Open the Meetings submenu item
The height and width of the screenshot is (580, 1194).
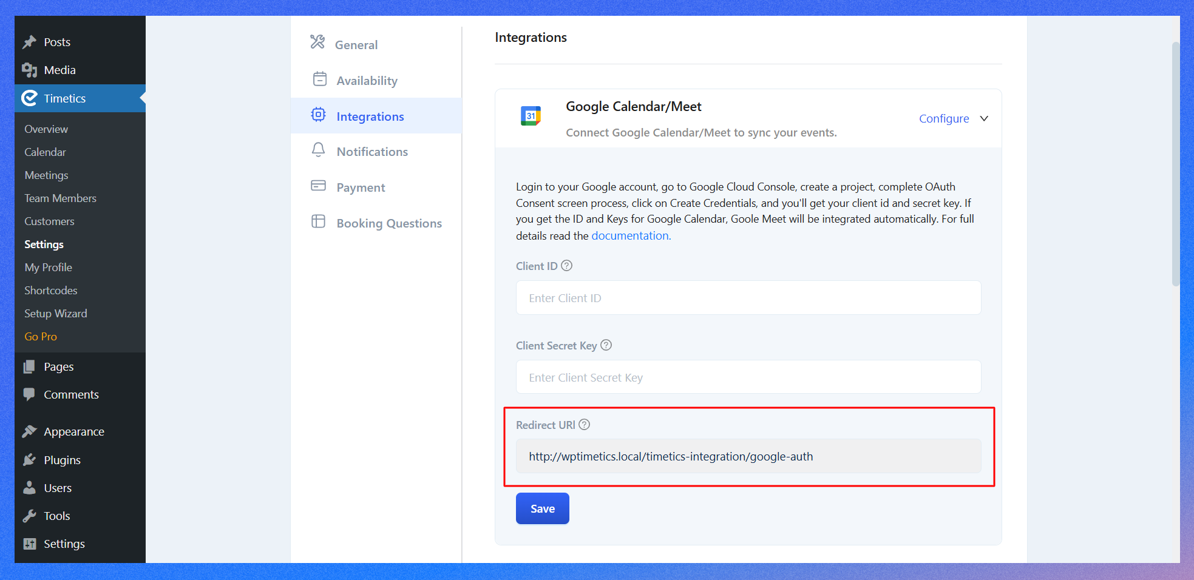click(46, 175)
